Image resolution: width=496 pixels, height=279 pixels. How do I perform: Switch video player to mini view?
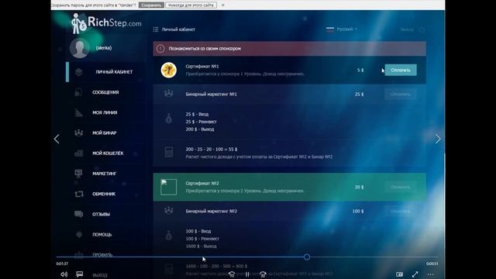pos(400,274)
